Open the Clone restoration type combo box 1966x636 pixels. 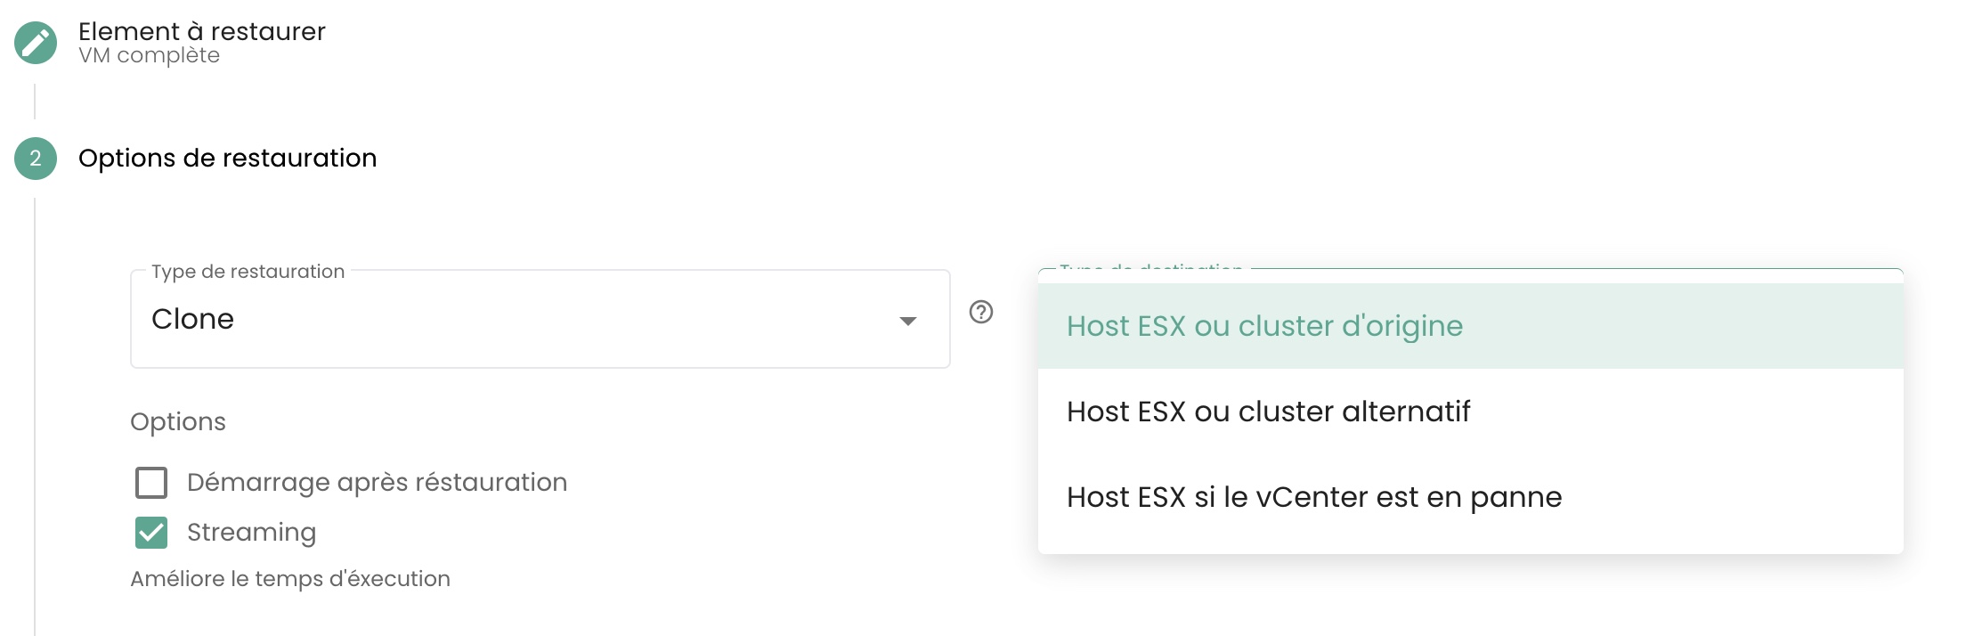click(x=525, y=319)
